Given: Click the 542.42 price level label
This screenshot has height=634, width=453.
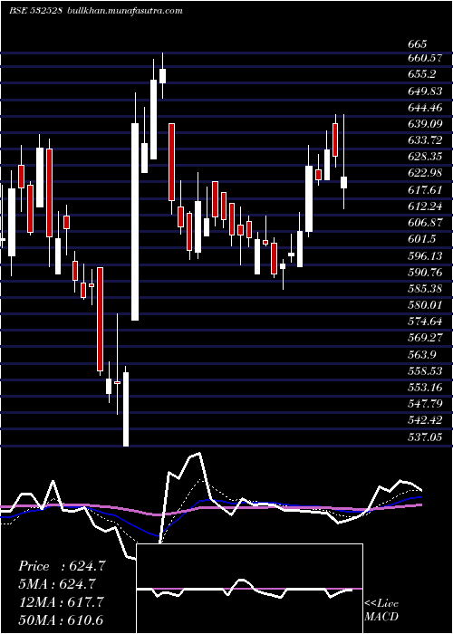Looking at the screenshot, I should 425,420.
